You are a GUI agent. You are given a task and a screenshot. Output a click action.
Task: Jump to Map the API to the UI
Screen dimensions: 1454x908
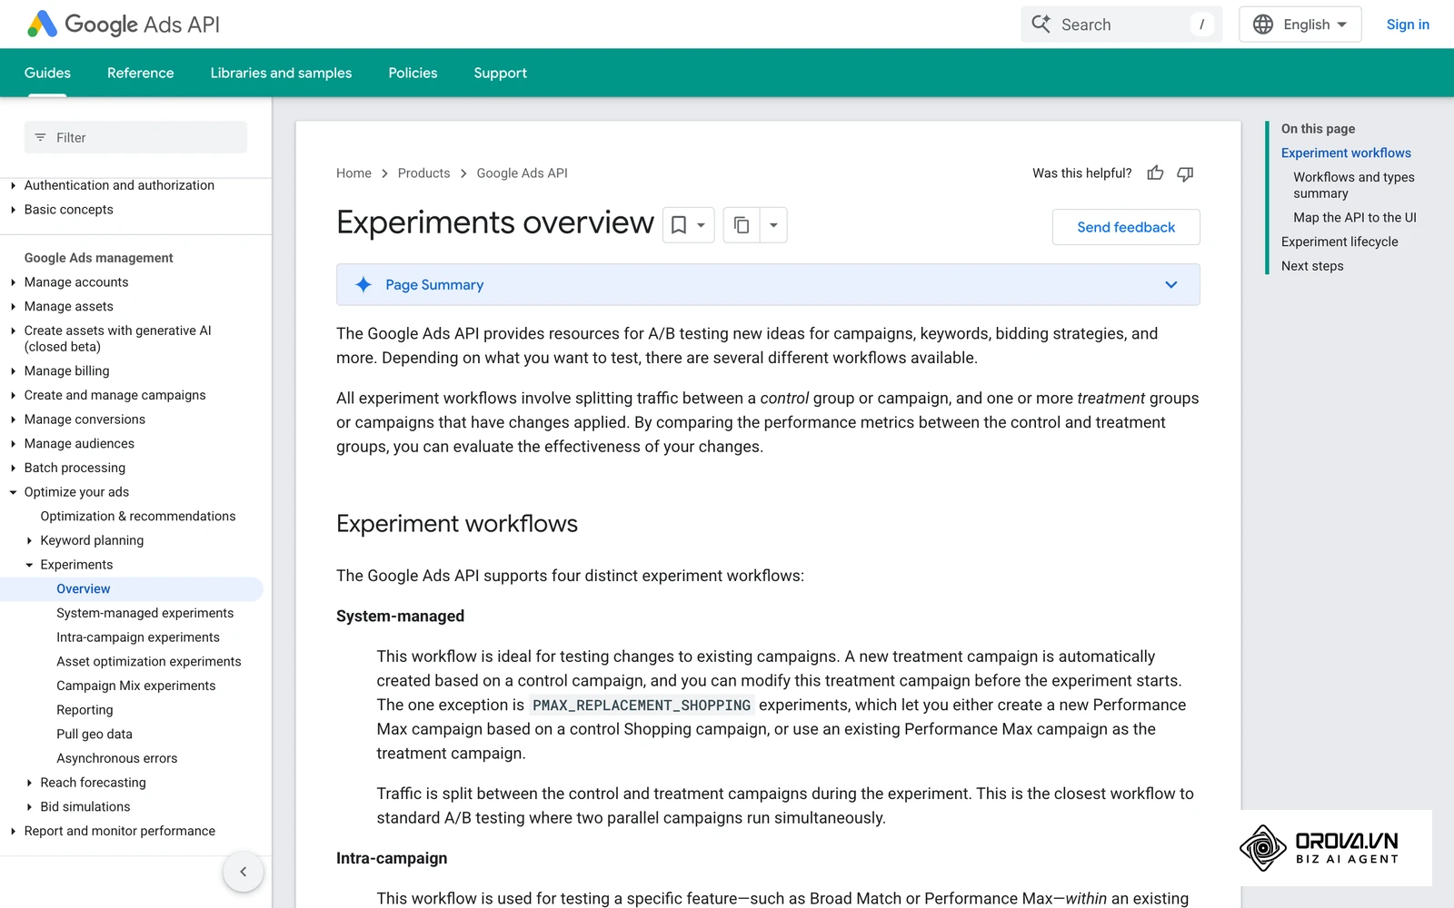click(1355, 218)
